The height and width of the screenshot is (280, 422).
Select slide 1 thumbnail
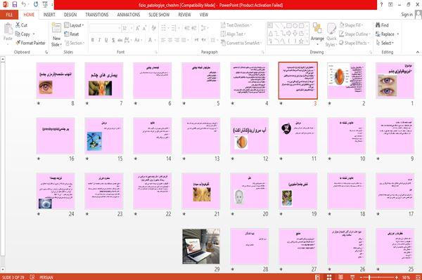point(395,80)
